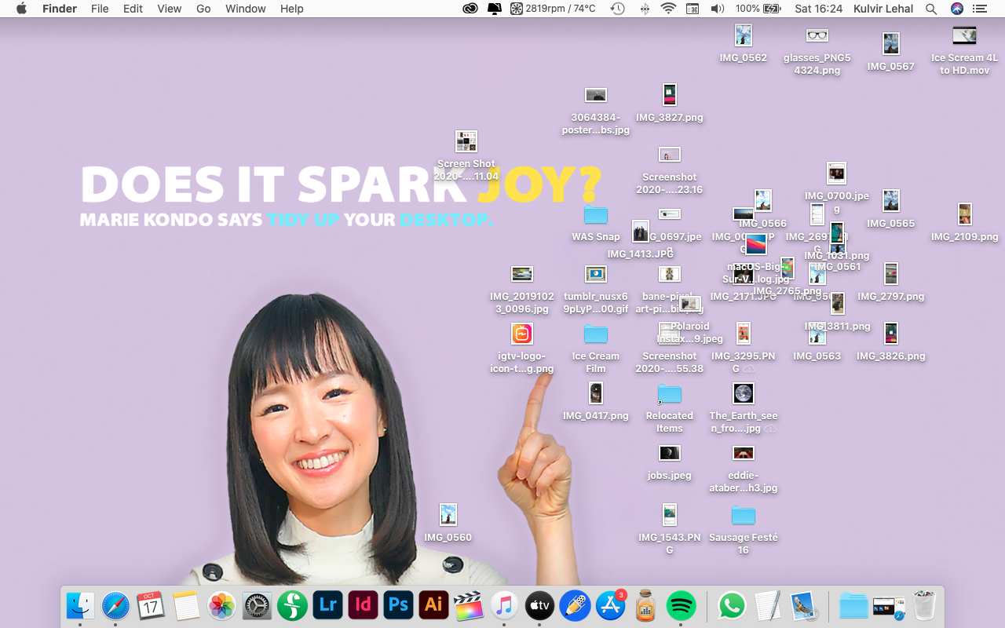Launch Adobe Photoshop from the Dock
The height and width of the screenshot is (628, 1005).
click(398, 605)
